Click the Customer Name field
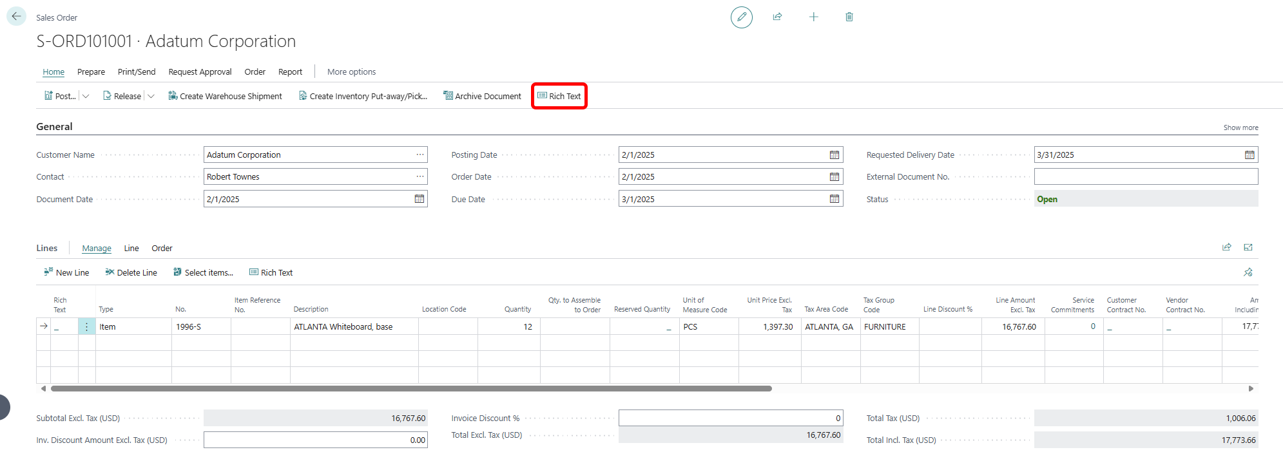1283x461 pixels. pyautogui.click(x=316, y=155)
